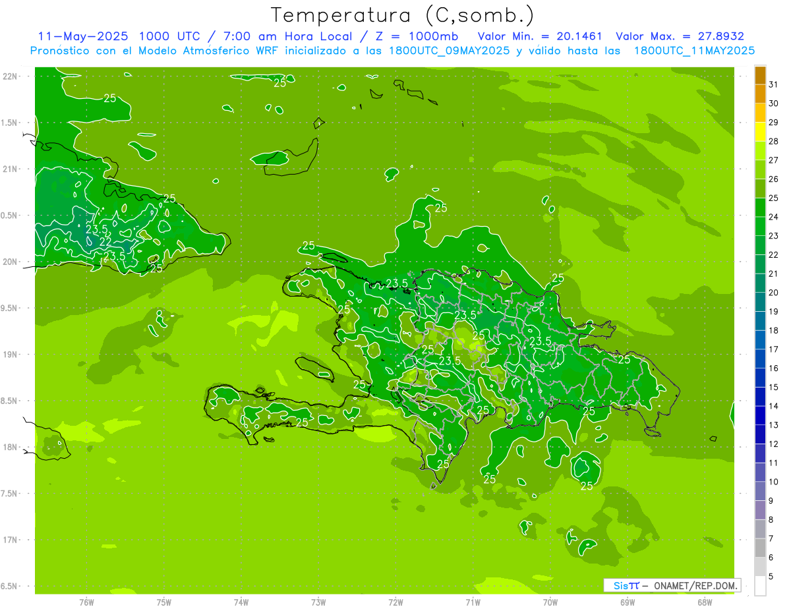
Task: Click the "Temperatura (C,somb.)" map title
Action: click(402, 16)
